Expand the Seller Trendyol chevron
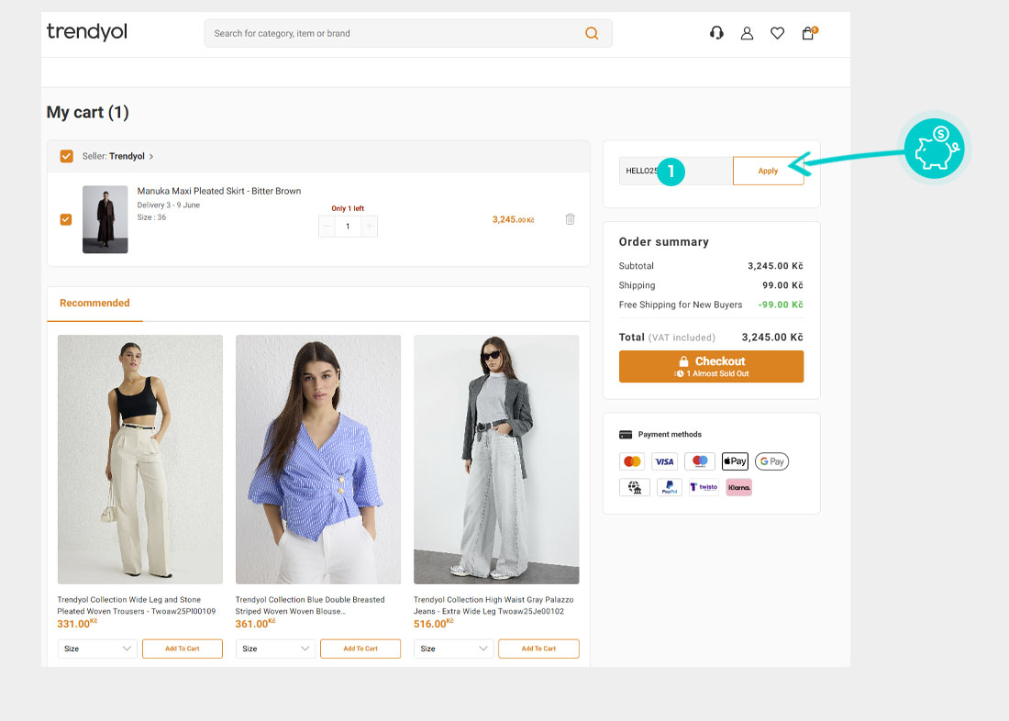The height and width of the screenshot is (721, 1009). pos(151,157)
